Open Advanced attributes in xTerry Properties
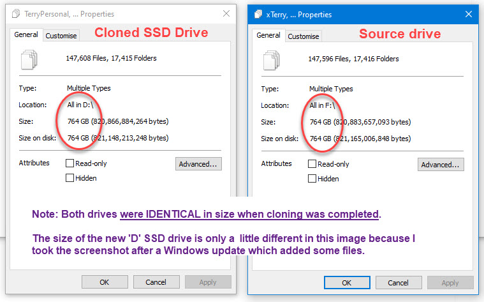 441,165
